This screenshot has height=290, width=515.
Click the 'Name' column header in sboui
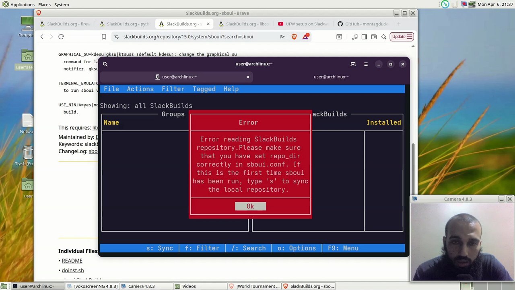pyautogui.click(x=111, y=122)
